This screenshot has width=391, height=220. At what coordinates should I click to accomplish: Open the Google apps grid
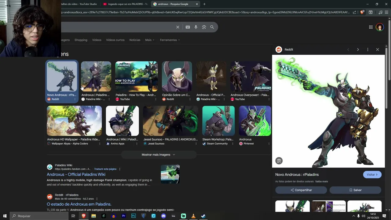371,27
